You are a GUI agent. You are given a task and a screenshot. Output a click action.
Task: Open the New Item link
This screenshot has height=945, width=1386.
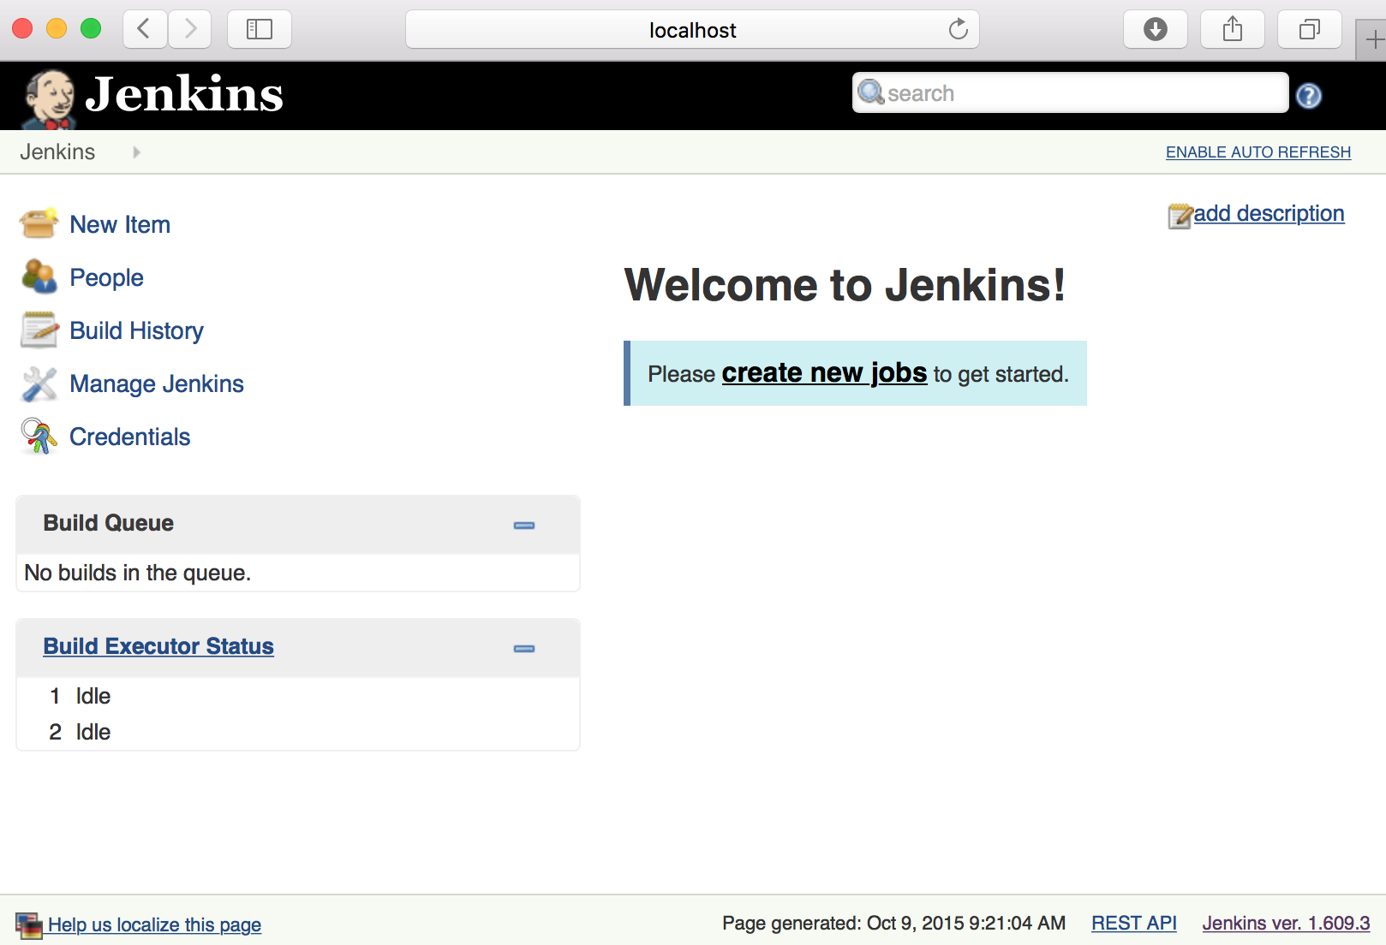[120, 224]
